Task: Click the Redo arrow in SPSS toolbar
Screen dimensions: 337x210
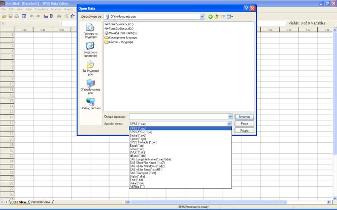Action: click(x=38, y=16)
